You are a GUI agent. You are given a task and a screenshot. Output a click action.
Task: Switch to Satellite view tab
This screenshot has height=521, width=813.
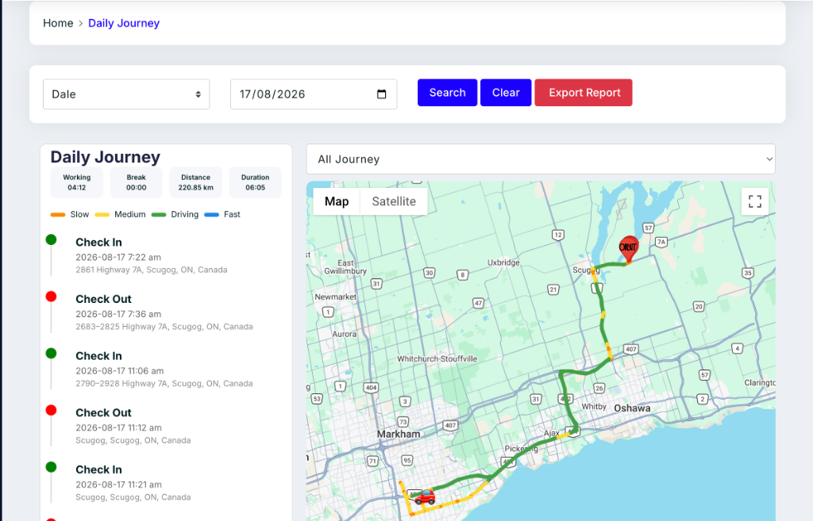click(394, 201)
